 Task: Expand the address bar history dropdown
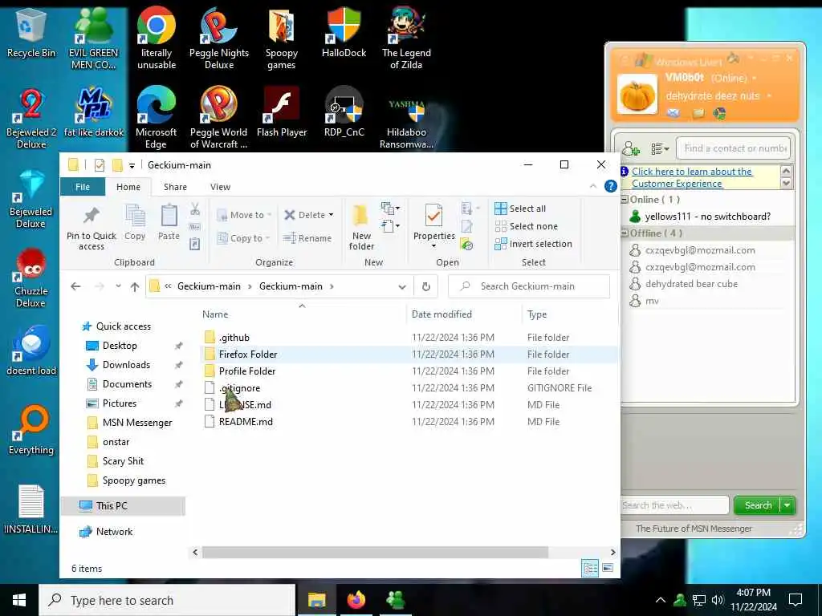click(402, 286)
